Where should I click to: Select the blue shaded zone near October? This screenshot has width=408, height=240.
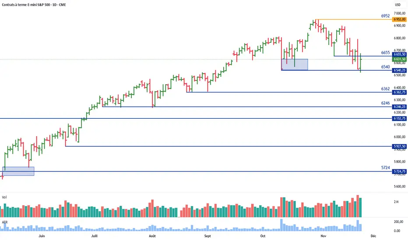[x=295, y=64]
